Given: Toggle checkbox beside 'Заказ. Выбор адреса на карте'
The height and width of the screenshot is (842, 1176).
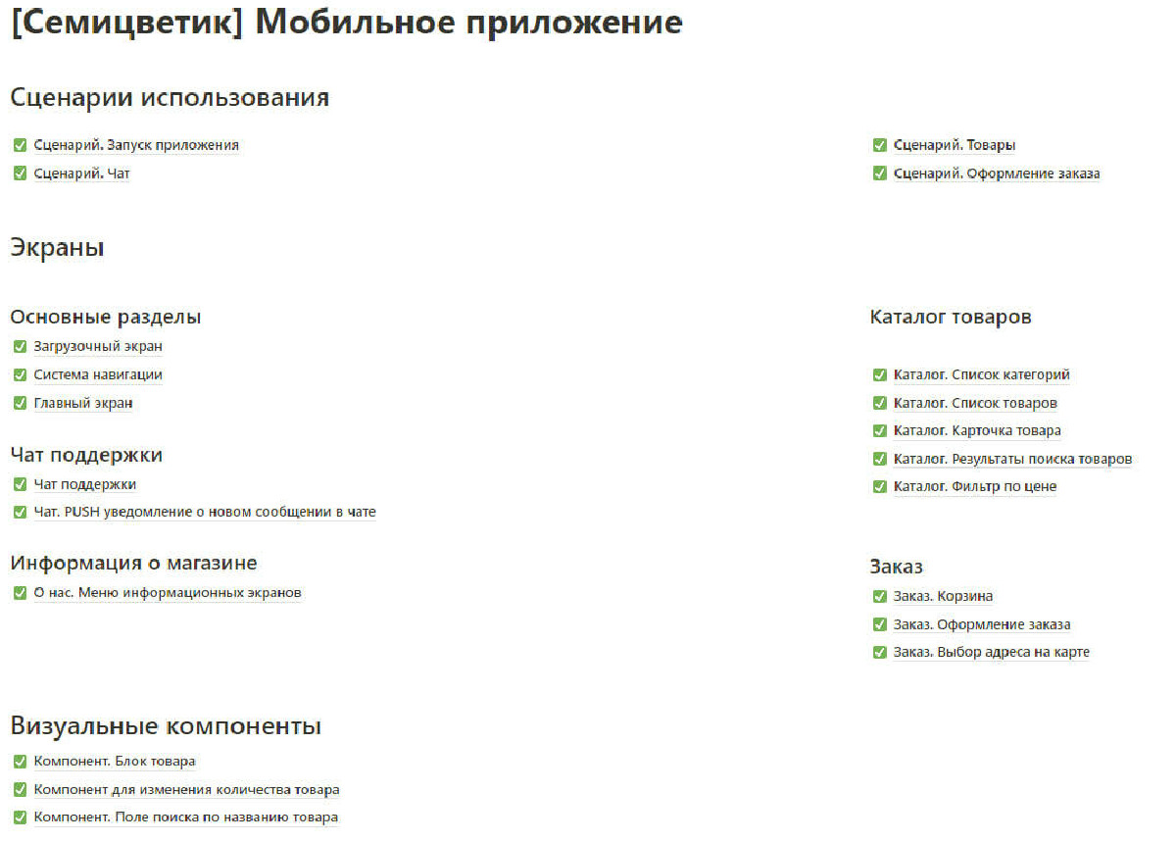Looking at the screenshot, I should click(x=879, y=652).
